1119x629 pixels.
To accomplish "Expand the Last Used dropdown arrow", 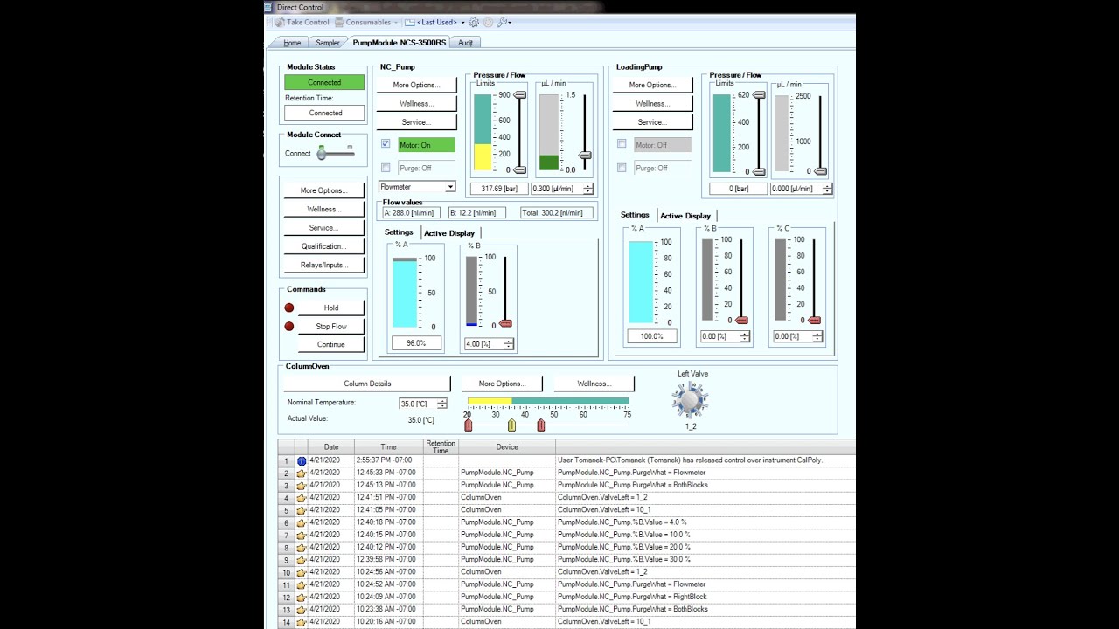I will click(x=462, y=23).
